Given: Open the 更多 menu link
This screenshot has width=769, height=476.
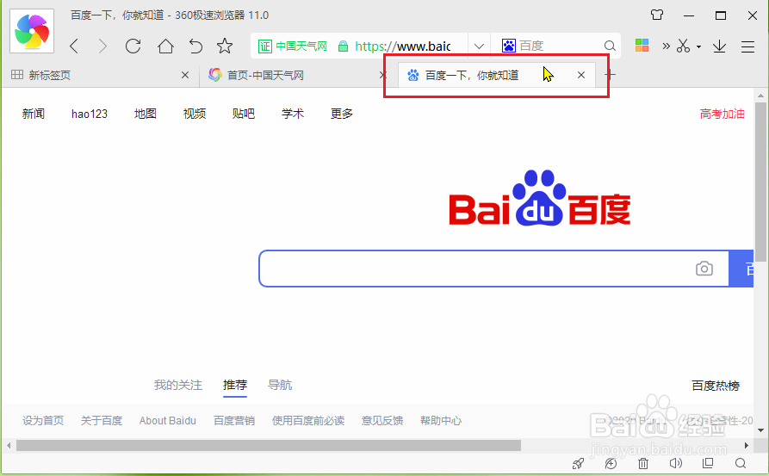Looking at the screenshot, I should 342,114.
